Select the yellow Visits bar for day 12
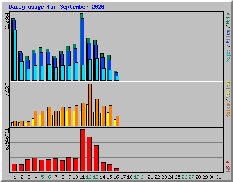The image size is (233, 182). [x=87, y=115]
